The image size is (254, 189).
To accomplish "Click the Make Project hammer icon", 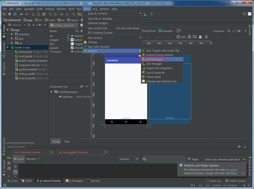I will (73, 14).
